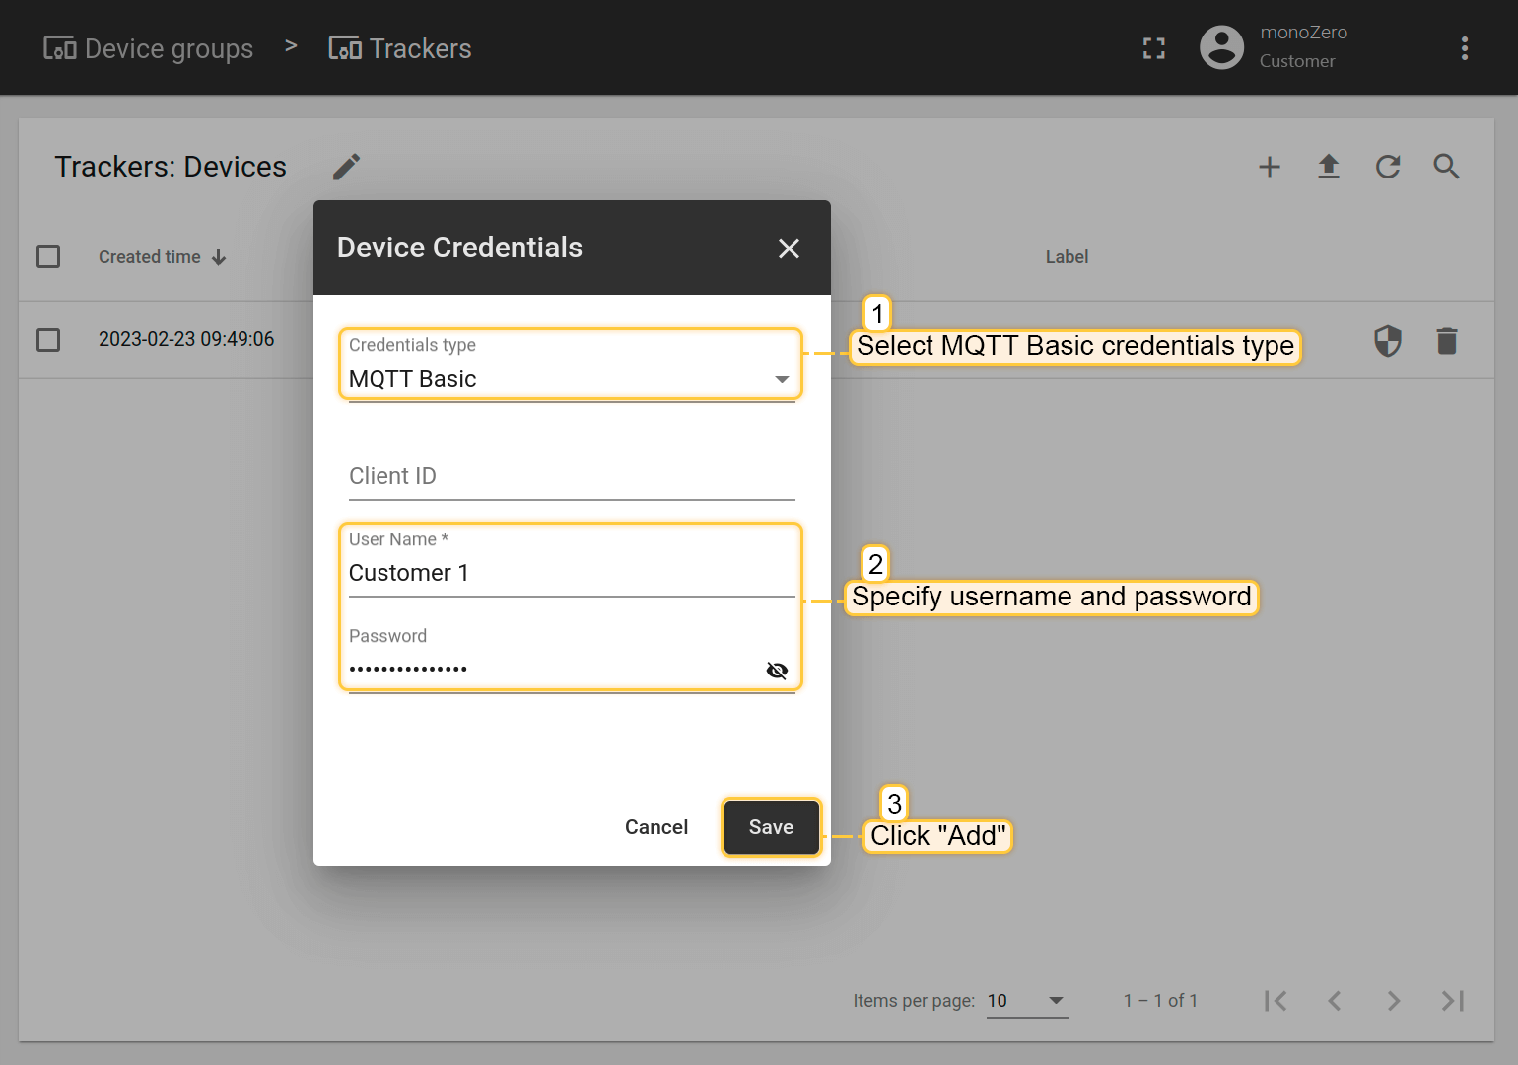The image size is (1518, 1065).
Task: Delete the device with trash icon
Action: coord(1446,341)
